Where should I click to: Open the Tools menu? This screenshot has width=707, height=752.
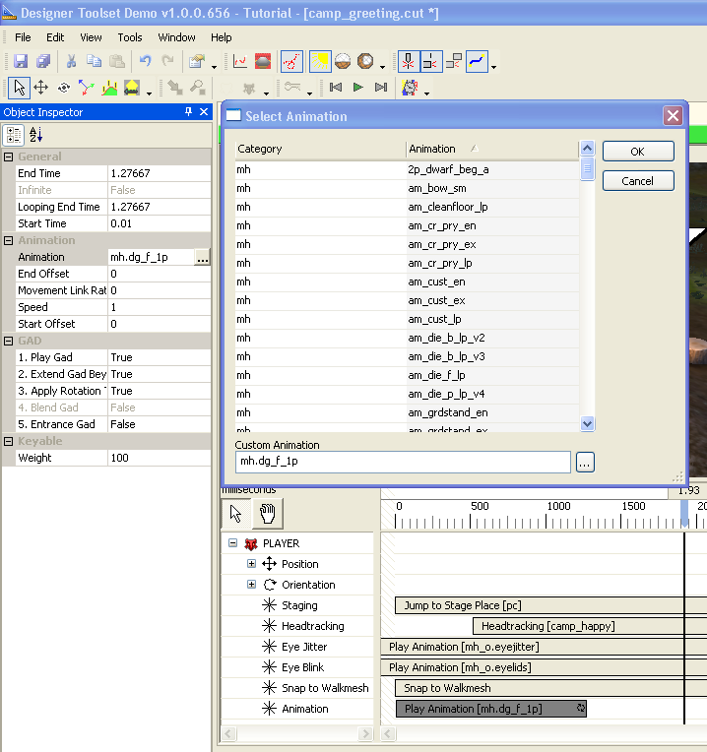[130, 37]
